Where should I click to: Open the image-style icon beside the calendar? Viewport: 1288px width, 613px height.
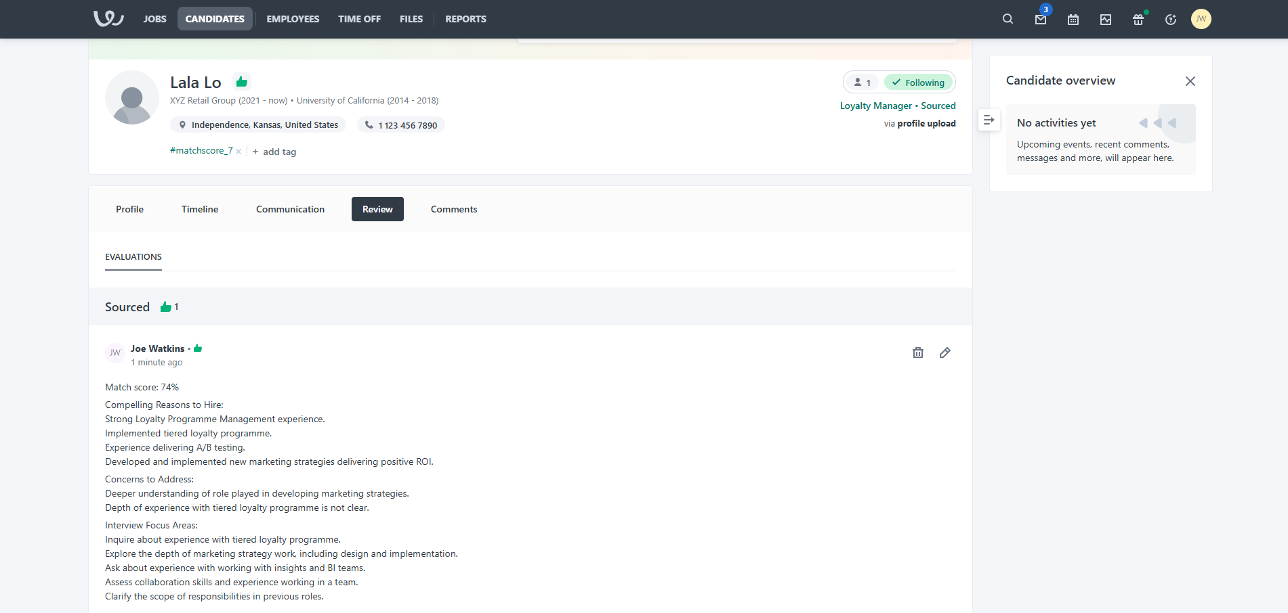[1106, 20]
